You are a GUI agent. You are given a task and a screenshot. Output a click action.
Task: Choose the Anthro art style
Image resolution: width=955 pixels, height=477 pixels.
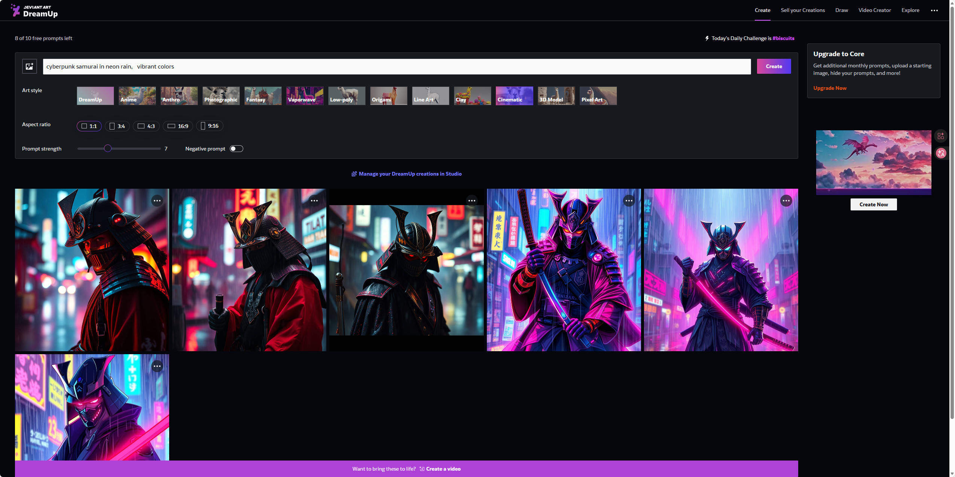click(179, 96)
